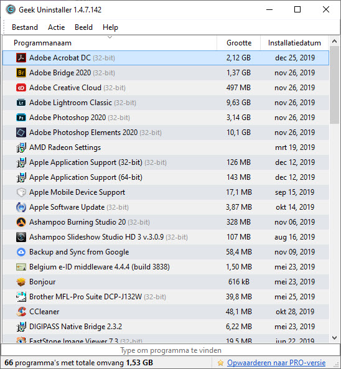
Task: Select the Bonjour program name
Action: tap(42, 282)
